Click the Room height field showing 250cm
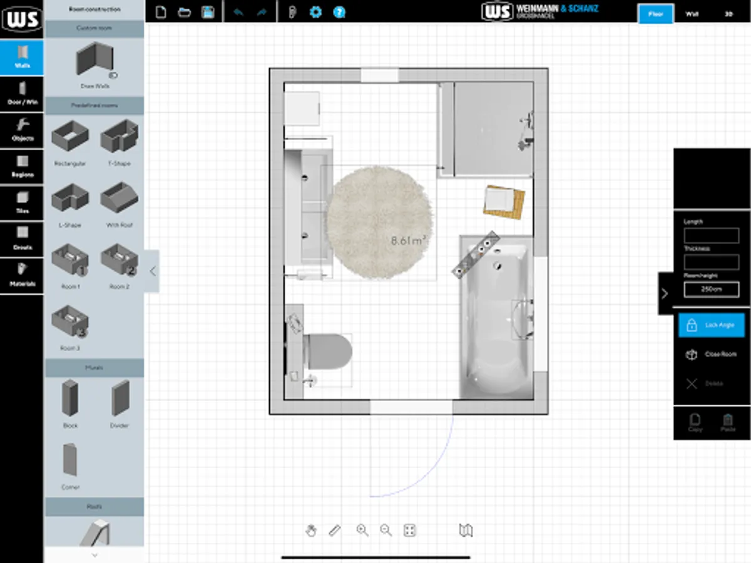The height and width of the screenshot is (563, 751). (x=712, y=289)
